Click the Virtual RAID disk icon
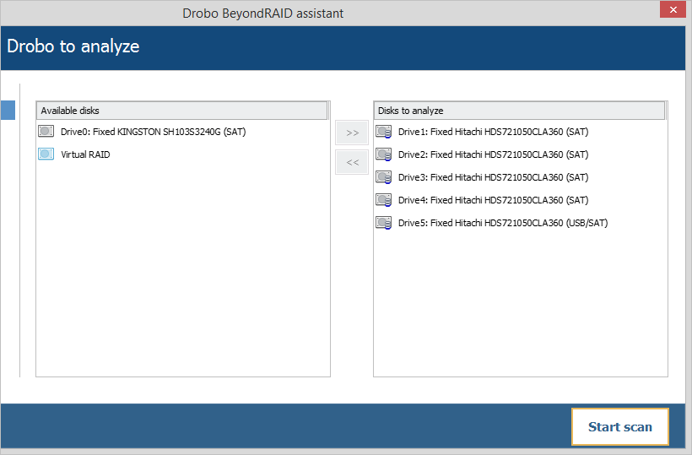Image resolution: width=692 pixels, height=455 pixels. [46, 154]
